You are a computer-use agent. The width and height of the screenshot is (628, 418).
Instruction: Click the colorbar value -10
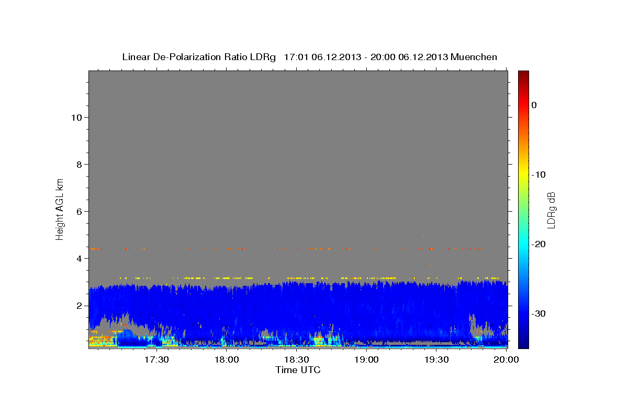pos(539,175)
